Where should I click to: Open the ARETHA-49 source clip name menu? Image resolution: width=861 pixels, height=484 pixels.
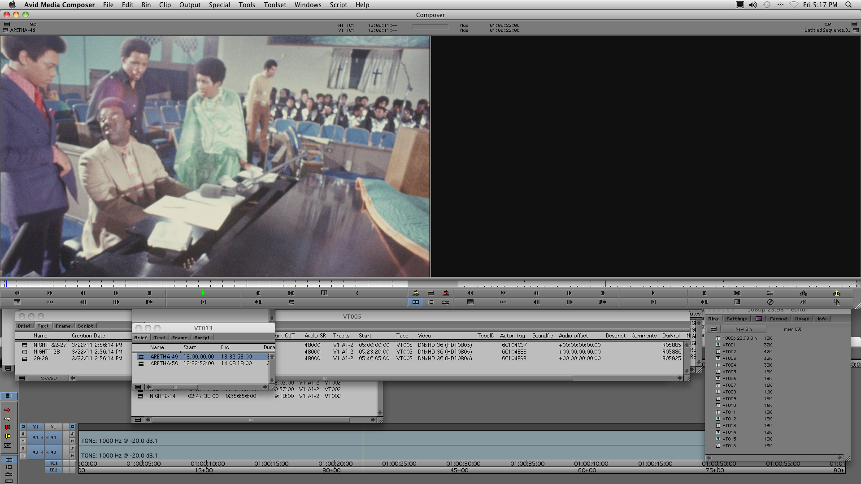(x=22, y=30)
